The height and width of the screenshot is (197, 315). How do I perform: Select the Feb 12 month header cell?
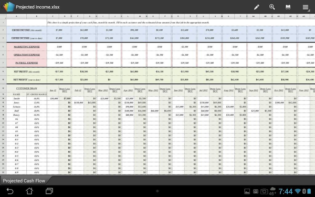pyautogui.click(x=78, y=90)
